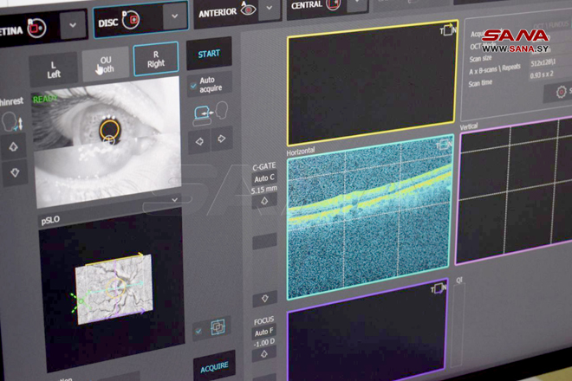Expand the DISC mode dropdown chevron
This screenshot has width=572, height=381.
pos(175,16)
